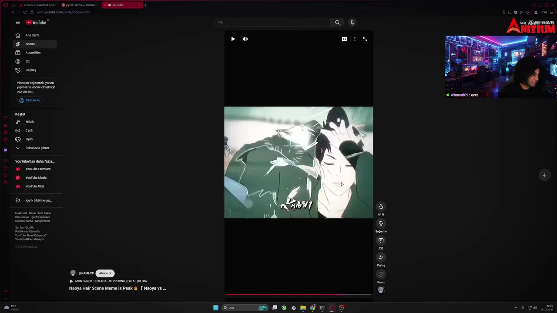Image resolution: width=557 pixels, height=313 pixels.
Task: Share the Short via Paylaş icon
Action: click(x=381, y=257)
